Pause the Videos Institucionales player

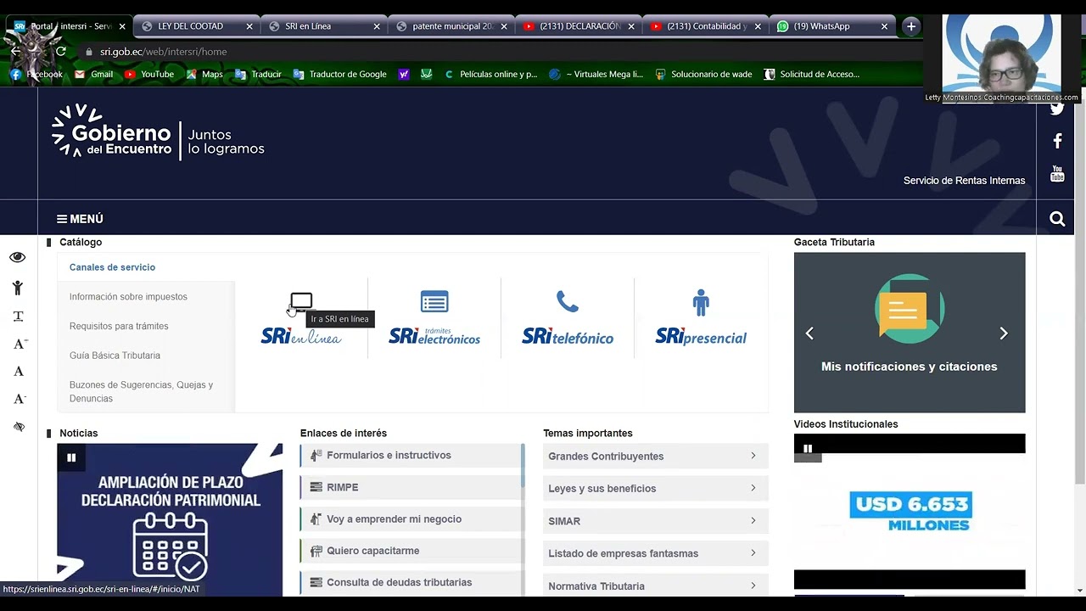(x=808, y=449)
